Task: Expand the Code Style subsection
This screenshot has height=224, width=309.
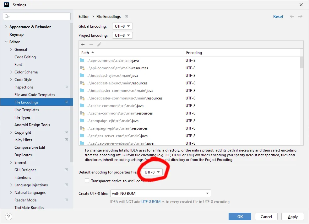Action: coord(11,79)
